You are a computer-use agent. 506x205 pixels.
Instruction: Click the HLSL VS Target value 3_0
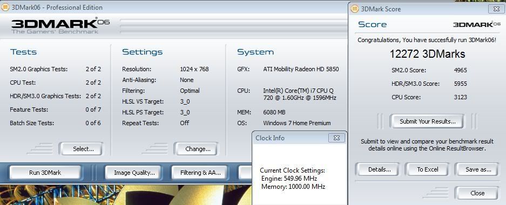click(x=185, y=101)
